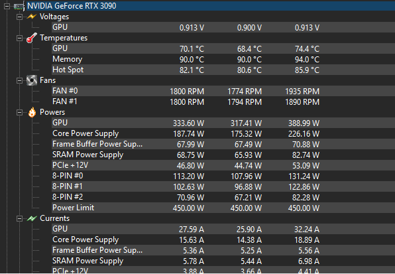Select the Temperatures group label
Viewport: 395px width, 274px height.
(x=64, y=38)
